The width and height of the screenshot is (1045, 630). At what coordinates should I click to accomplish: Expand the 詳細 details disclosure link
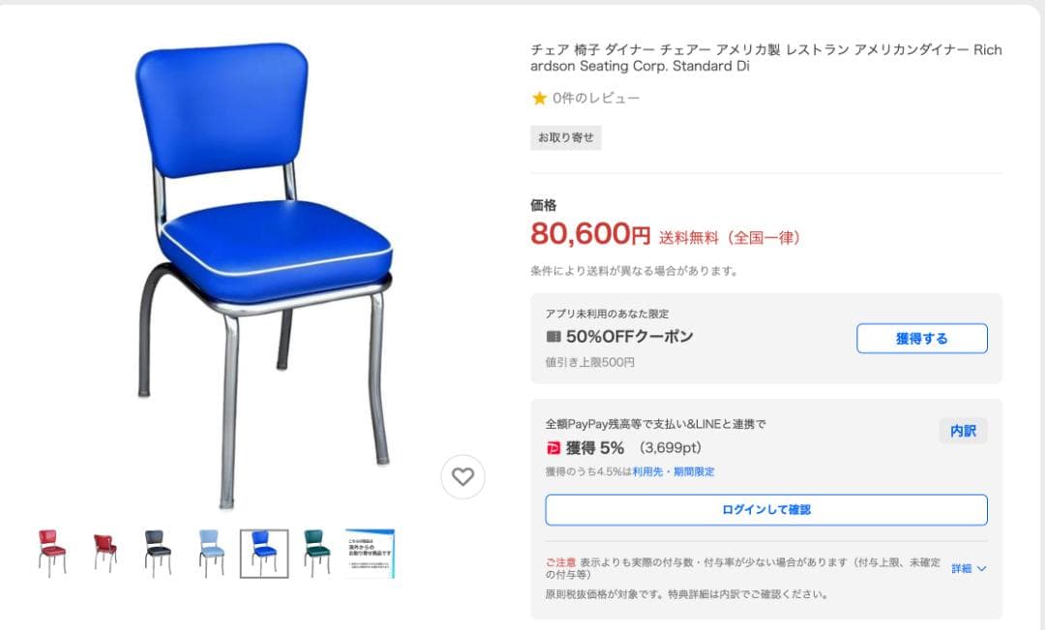coord(968,570)
